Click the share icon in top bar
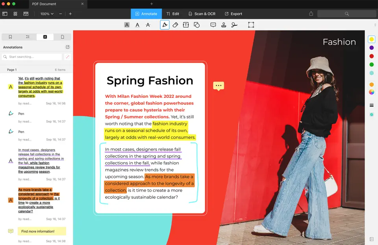This screenshot has height=245, width=378. tap(311, 14)
